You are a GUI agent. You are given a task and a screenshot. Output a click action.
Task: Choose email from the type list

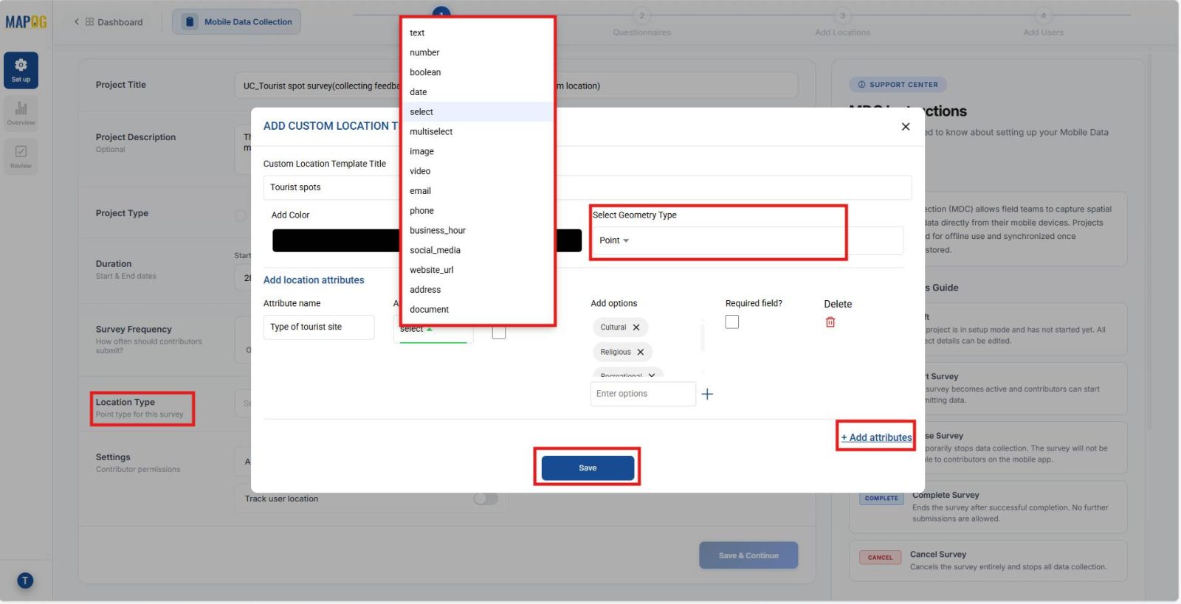coord(479,191)
